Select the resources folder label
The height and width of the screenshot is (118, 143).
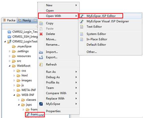pos(24,56)
